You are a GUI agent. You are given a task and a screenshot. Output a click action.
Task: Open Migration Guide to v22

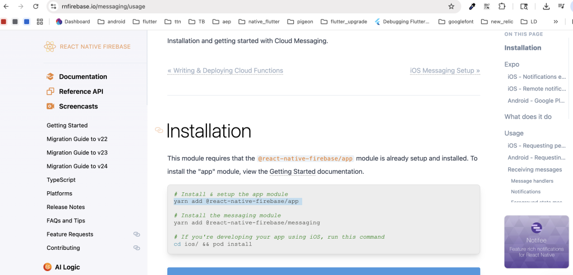coord(77,139)
